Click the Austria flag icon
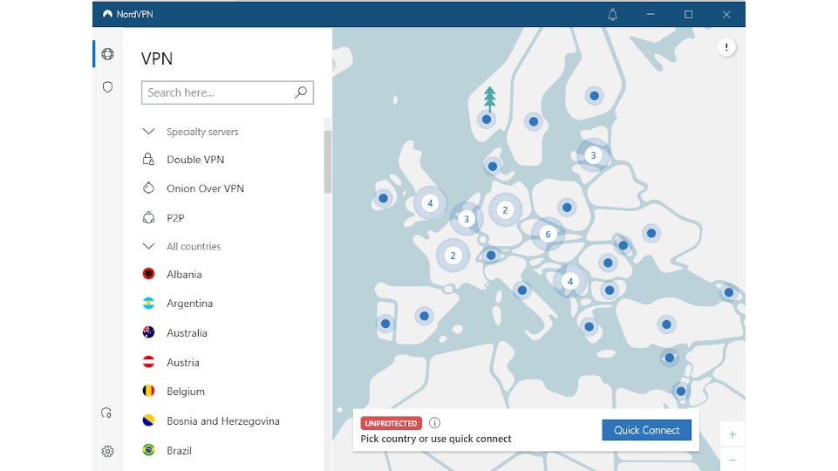838x471 pixels. (x=148, y=362)
